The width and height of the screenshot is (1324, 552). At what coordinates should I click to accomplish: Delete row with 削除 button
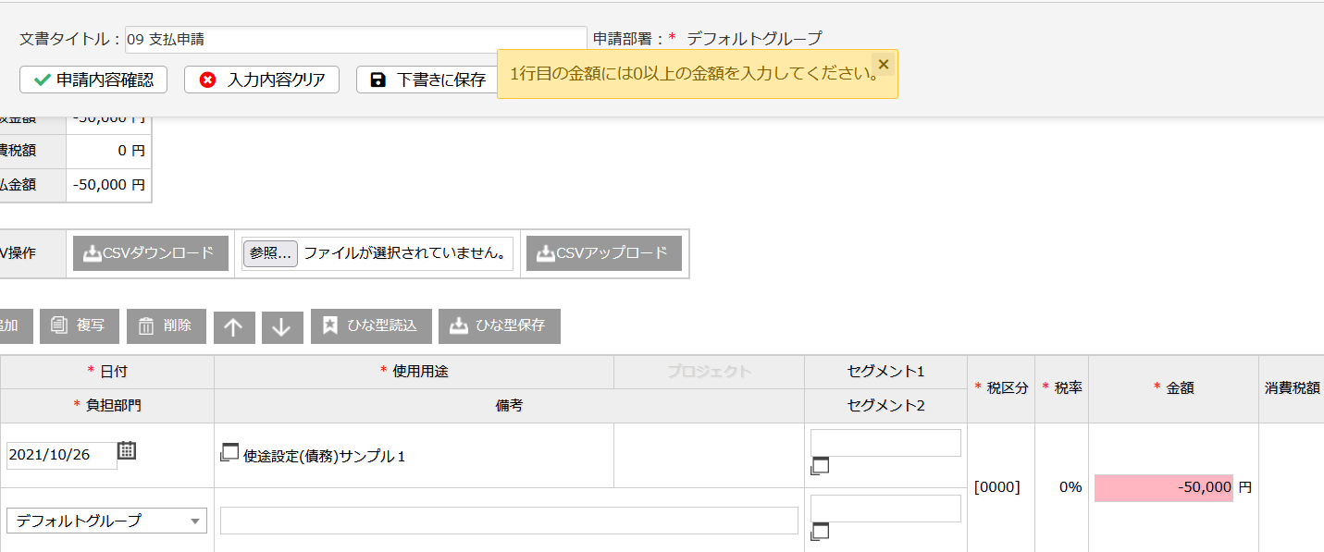167,325
